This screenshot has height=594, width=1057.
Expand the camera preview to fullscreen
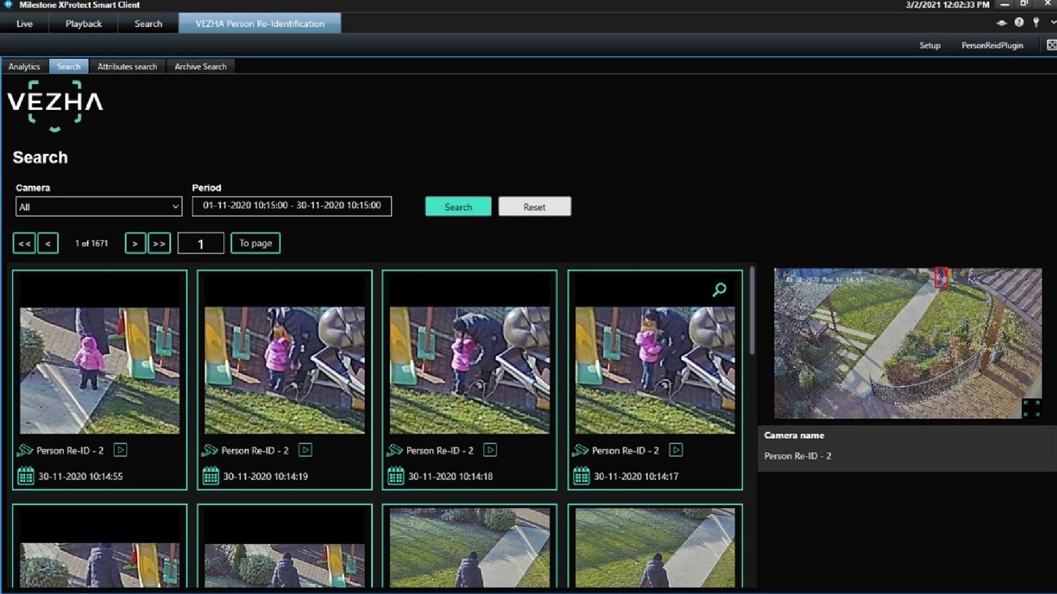(x=1031, y=409)
